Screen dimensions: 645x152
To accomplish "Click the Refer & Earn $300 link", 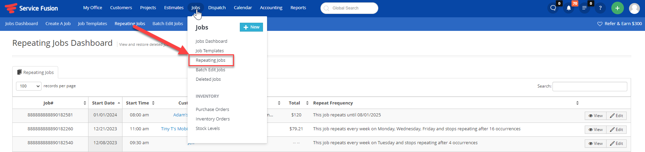I will [x=620, y=24].
